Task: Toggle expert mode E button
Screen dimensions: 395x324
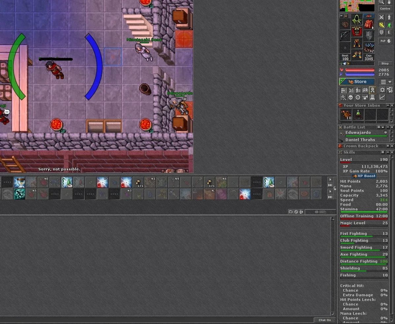Action: pyautogui.click(x=389, y=32)
